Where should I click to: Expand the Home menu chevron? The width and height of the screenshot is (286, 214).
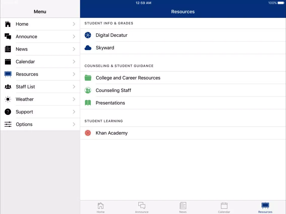coord(74,24)
